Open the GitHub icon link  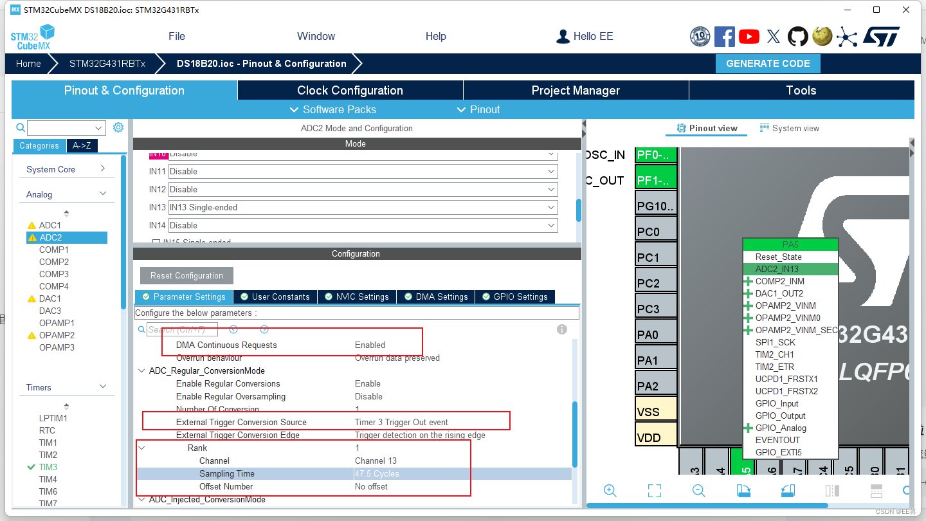click(798, 36)
